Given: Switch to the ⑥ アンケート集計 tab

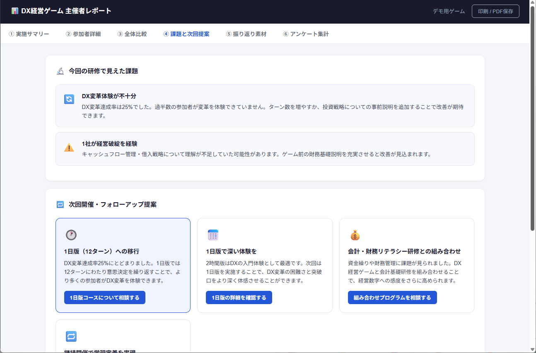Looking at the screenshot, I should (x=306, y=34).
